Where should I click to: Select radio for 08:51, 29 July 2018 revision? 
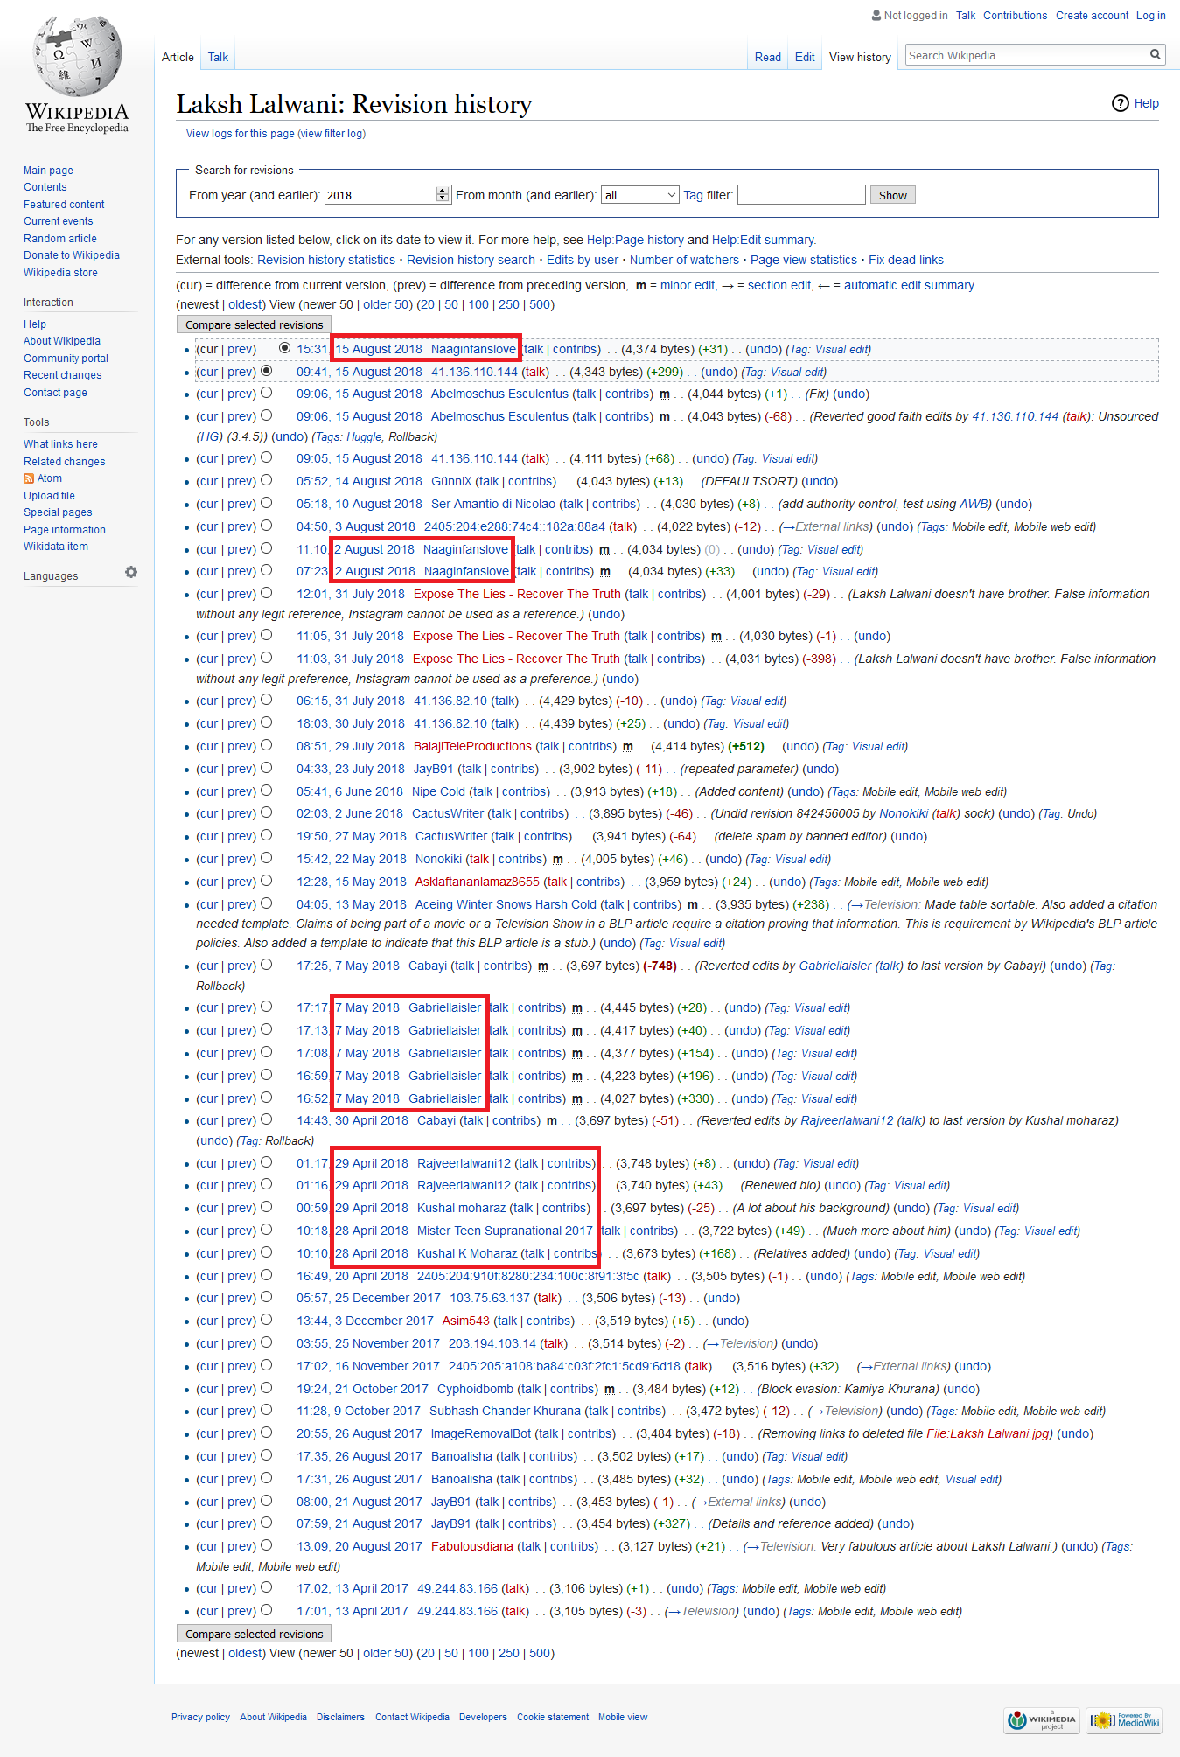click(x=267, y=745)
